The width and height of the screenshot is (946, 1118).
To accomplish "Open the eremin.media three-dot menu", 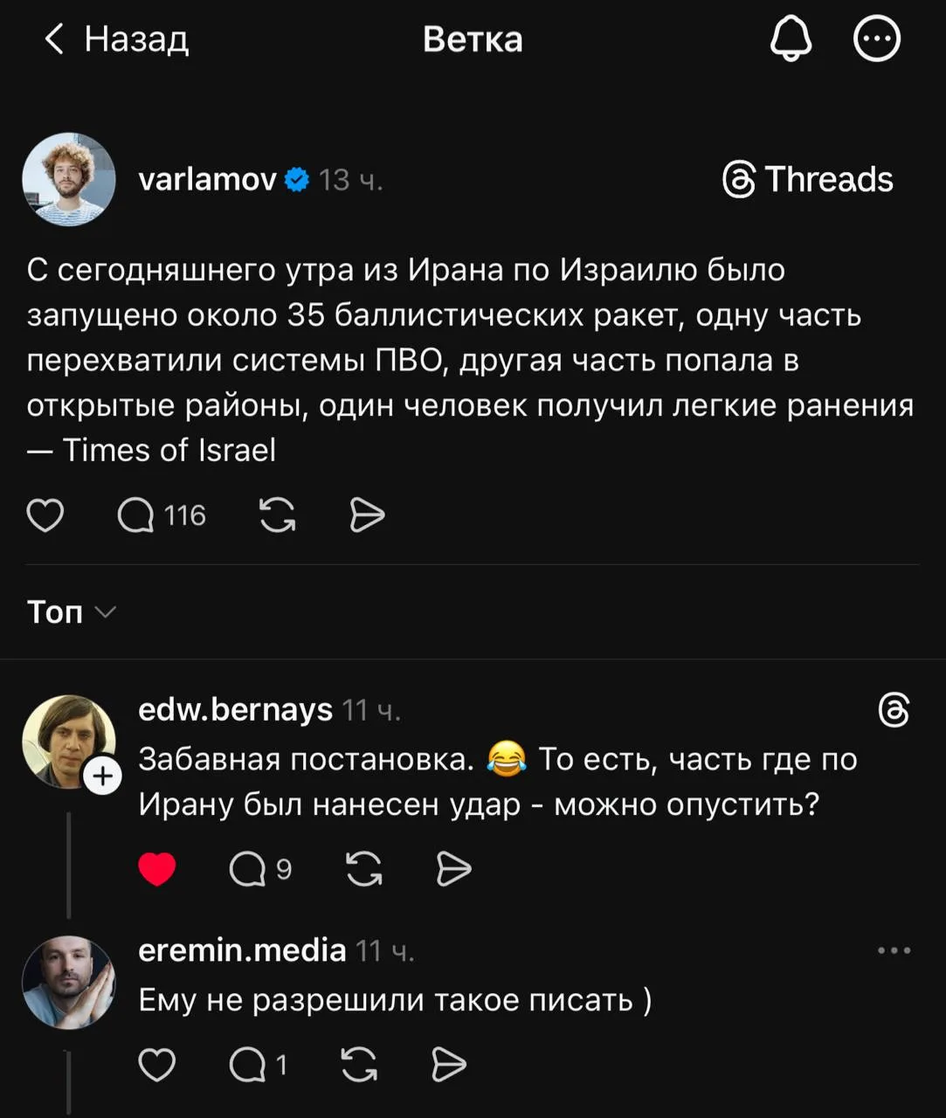I will [894, 950].
